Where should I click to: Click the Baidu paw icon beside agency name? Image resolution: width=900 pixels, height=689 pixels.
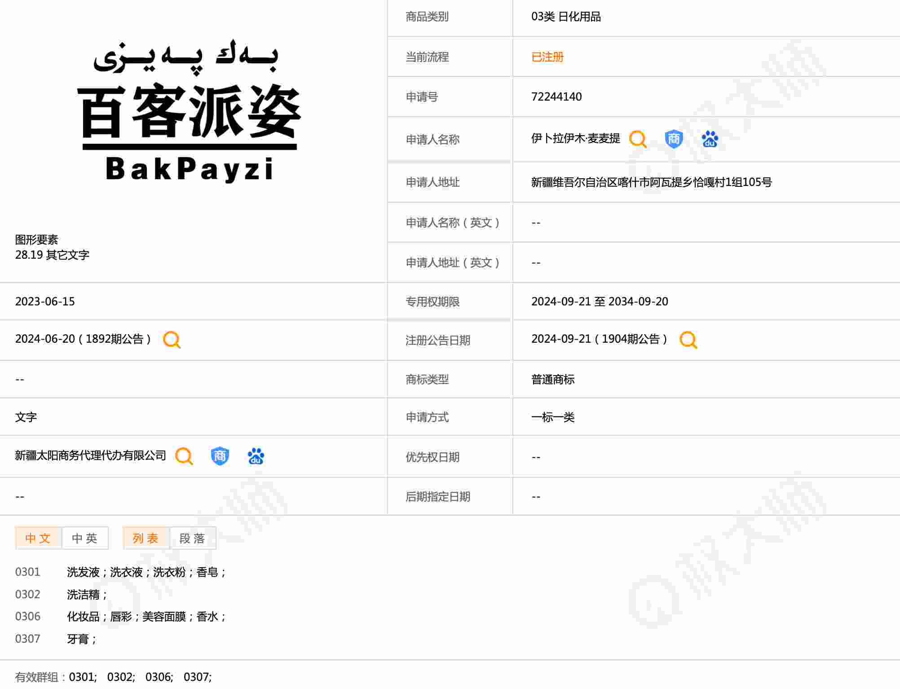pyautogui.click(x=256, y=456)
